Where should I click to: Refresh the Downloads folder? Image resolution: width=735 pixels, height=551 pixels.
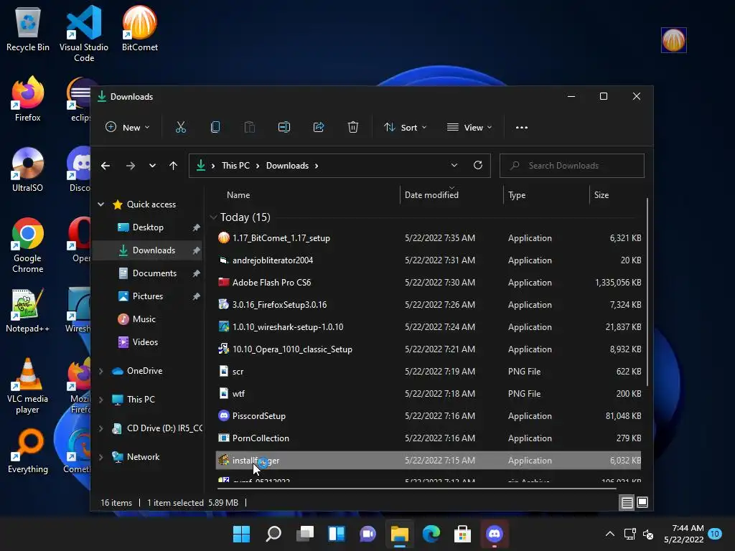click(477, 166)
